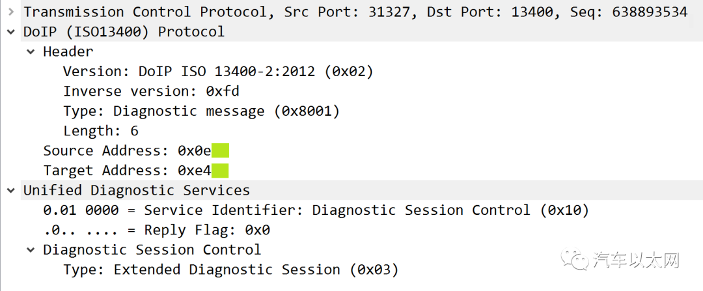Select the Type Diagnostic message (0x8001) row
This screenshot has width=703, height=291.
pos(201,111)
